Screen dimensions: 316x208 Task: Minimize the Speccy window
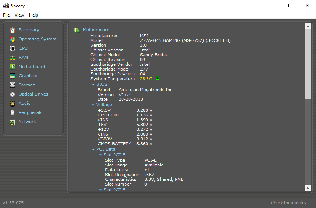tap(274, 6)
